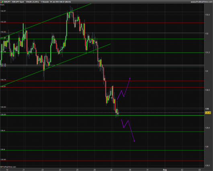
Task: Click the 129.83 green support label
Action: [x=3, y=115]
